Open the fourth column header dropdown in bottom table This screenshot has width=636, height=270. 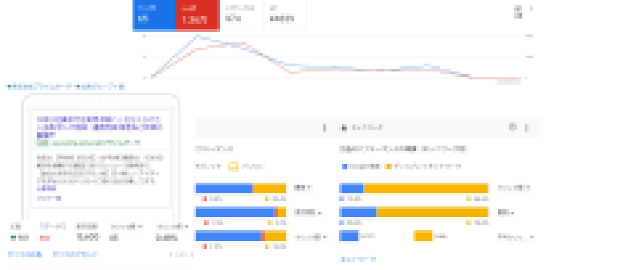point(126,227)
